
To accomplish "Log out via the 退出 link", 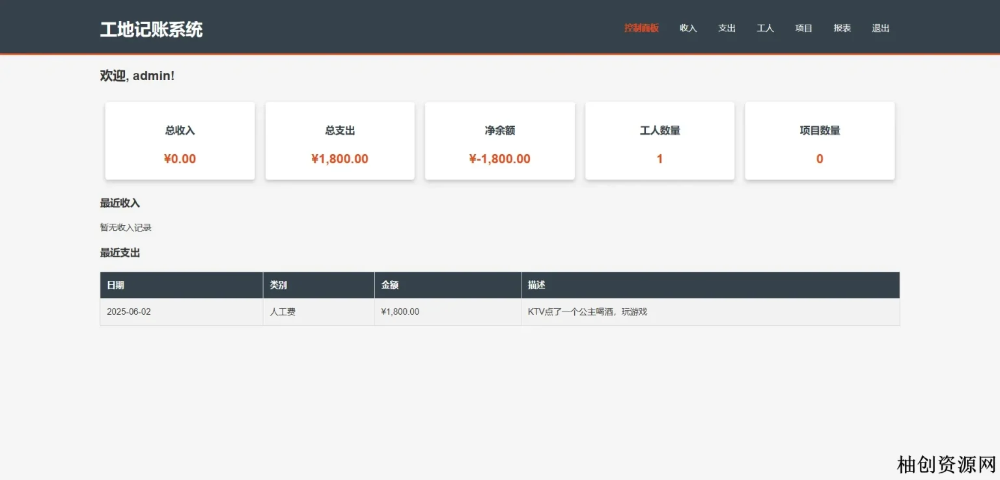I will (x=880, y=28).
